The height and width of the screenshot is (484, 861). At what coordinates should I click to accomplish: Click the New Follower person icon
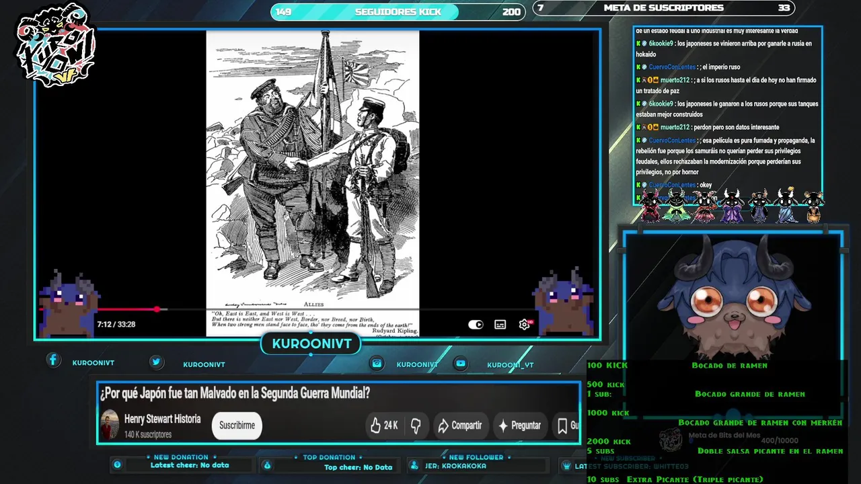(x=414, y=465)
